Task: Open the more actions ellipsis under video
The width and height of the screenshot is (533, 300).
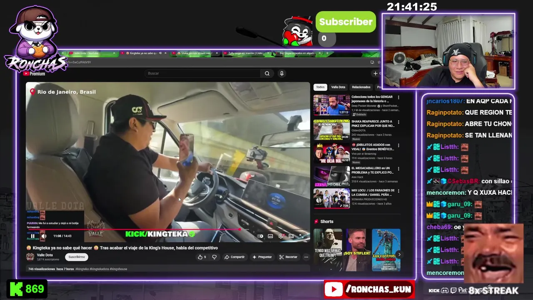Action: [x=306, y=257]
